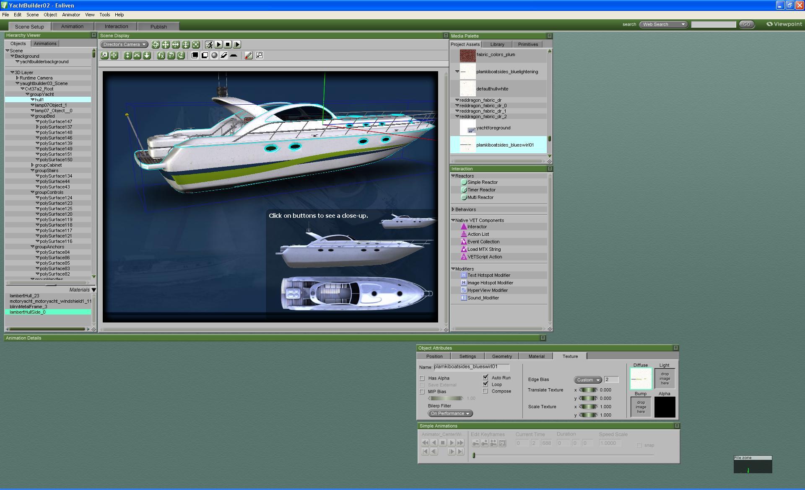Stop scene playback in Scene Display
This screenshot has height=490, width=805.
(228, 44)
